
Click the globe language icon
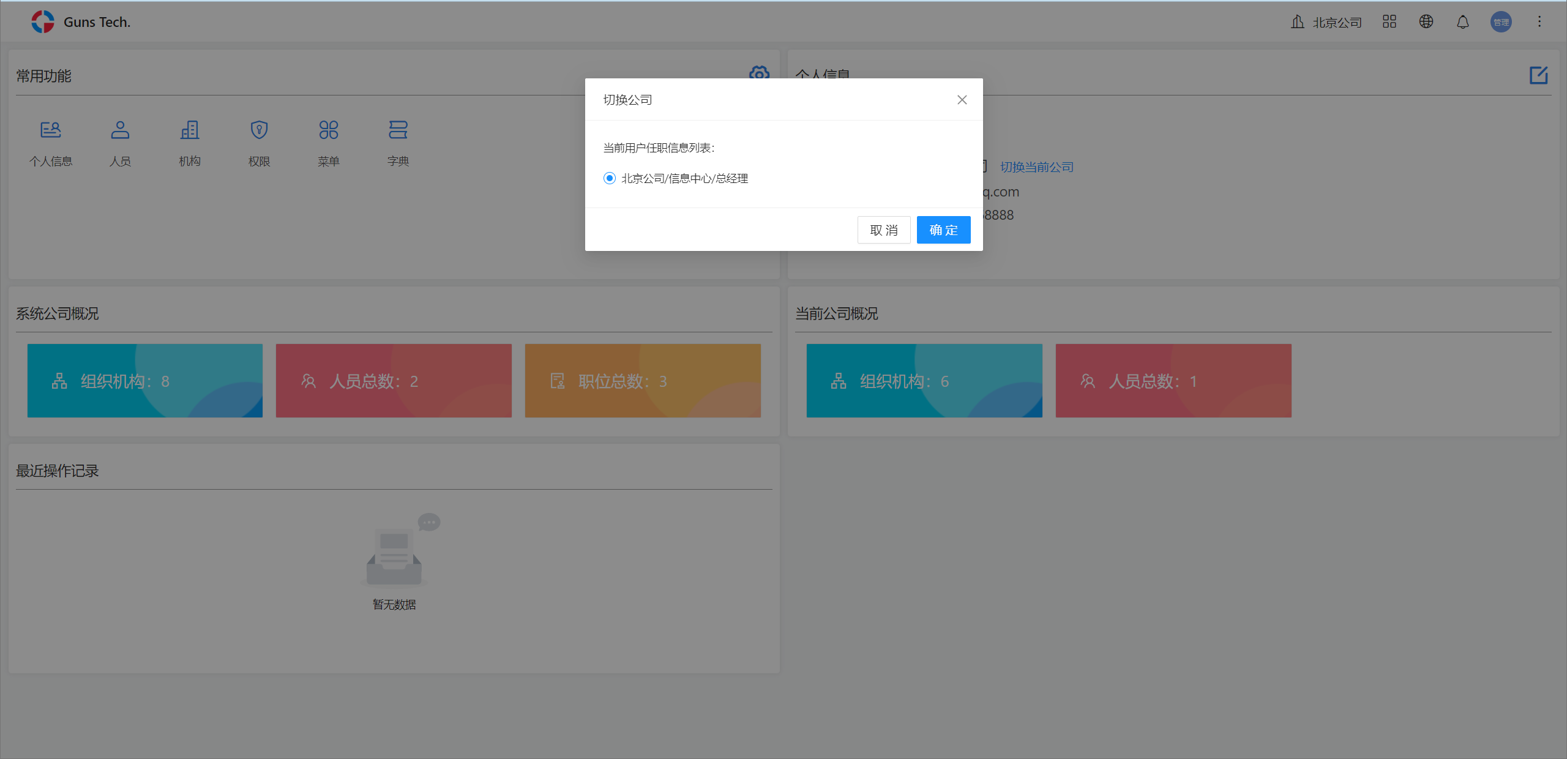1426,22
